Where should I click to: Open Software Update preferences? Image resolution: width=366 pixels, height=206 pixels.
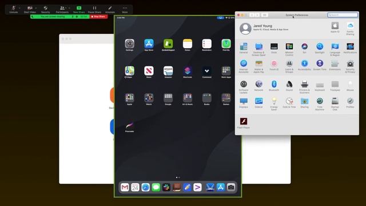click(244, 86)
